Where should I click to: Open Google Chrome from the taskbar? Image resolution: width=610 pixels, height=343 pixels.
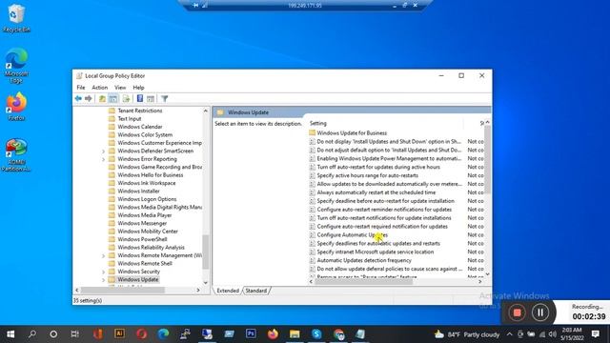pos(338,334)
